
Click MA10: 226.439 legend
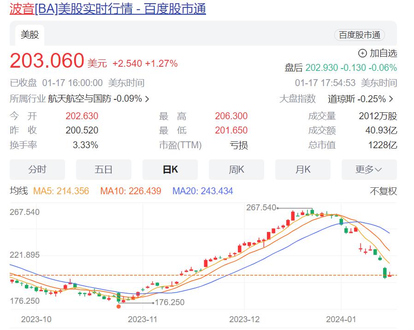[x=130, y=191]
